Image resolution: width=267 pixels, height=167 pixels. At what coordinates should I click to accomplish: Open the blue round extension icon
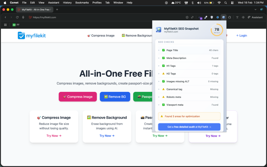click(217, 17)
